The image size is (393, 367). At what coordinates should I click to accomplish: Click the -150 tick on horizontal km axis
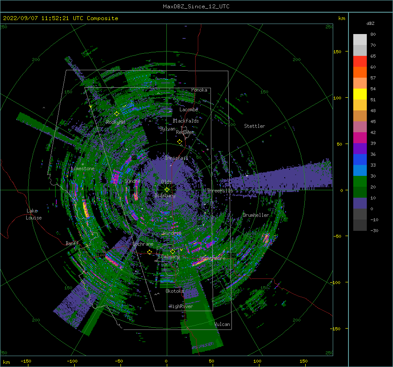click(x=26, y=361)
